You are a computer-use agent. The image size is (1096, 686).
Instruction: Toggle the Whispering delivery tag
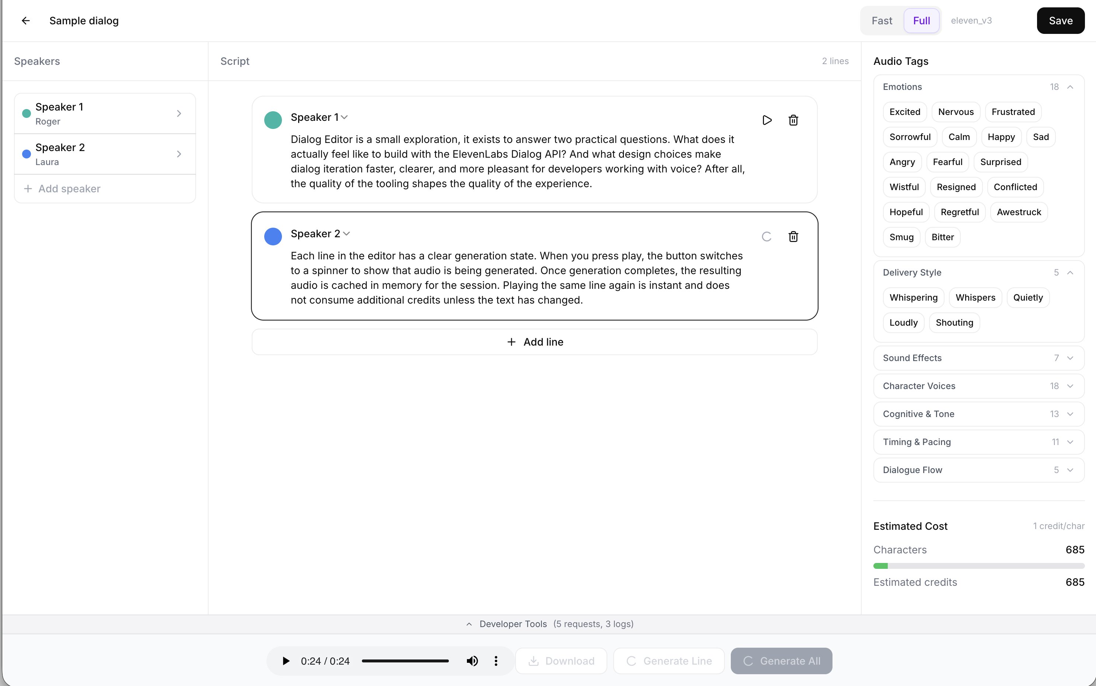click(x=913, y=298)
